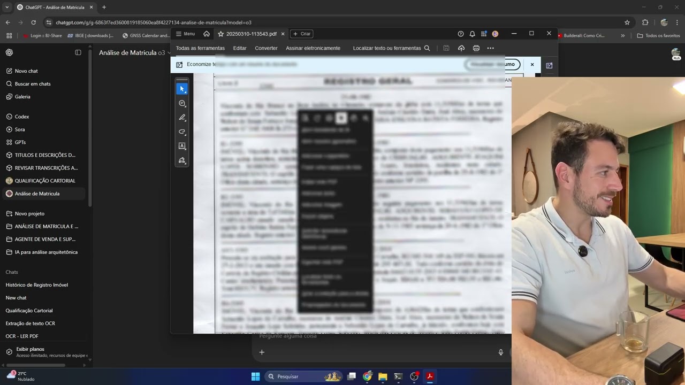Click the plus attach button in prompt box
The image size is (685, 385).
pyautogui.click(x=262, y=352)
